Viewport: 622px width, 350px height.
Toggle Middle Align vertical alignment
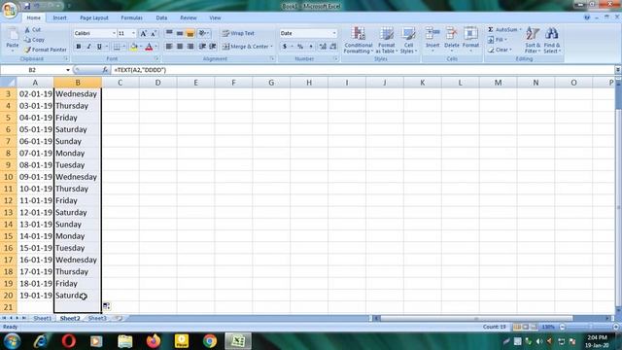pos(180,33)
